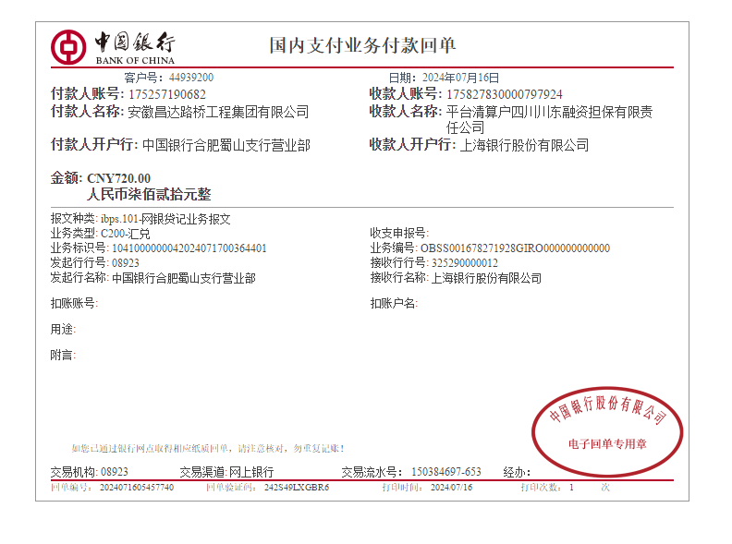Screen dimensions: 732x544
Task: Click the receipt title 国内支付业务付款回单
Action: [x=362, y=45]
